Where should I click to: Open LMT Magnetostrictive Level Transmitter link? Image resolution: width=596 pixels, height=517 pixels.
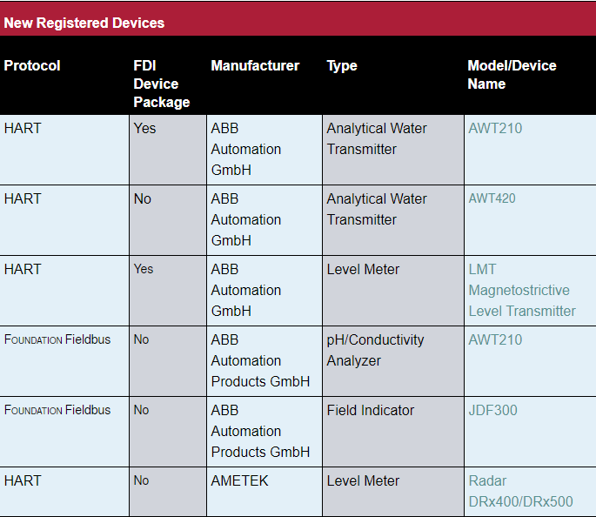(522, 290)
